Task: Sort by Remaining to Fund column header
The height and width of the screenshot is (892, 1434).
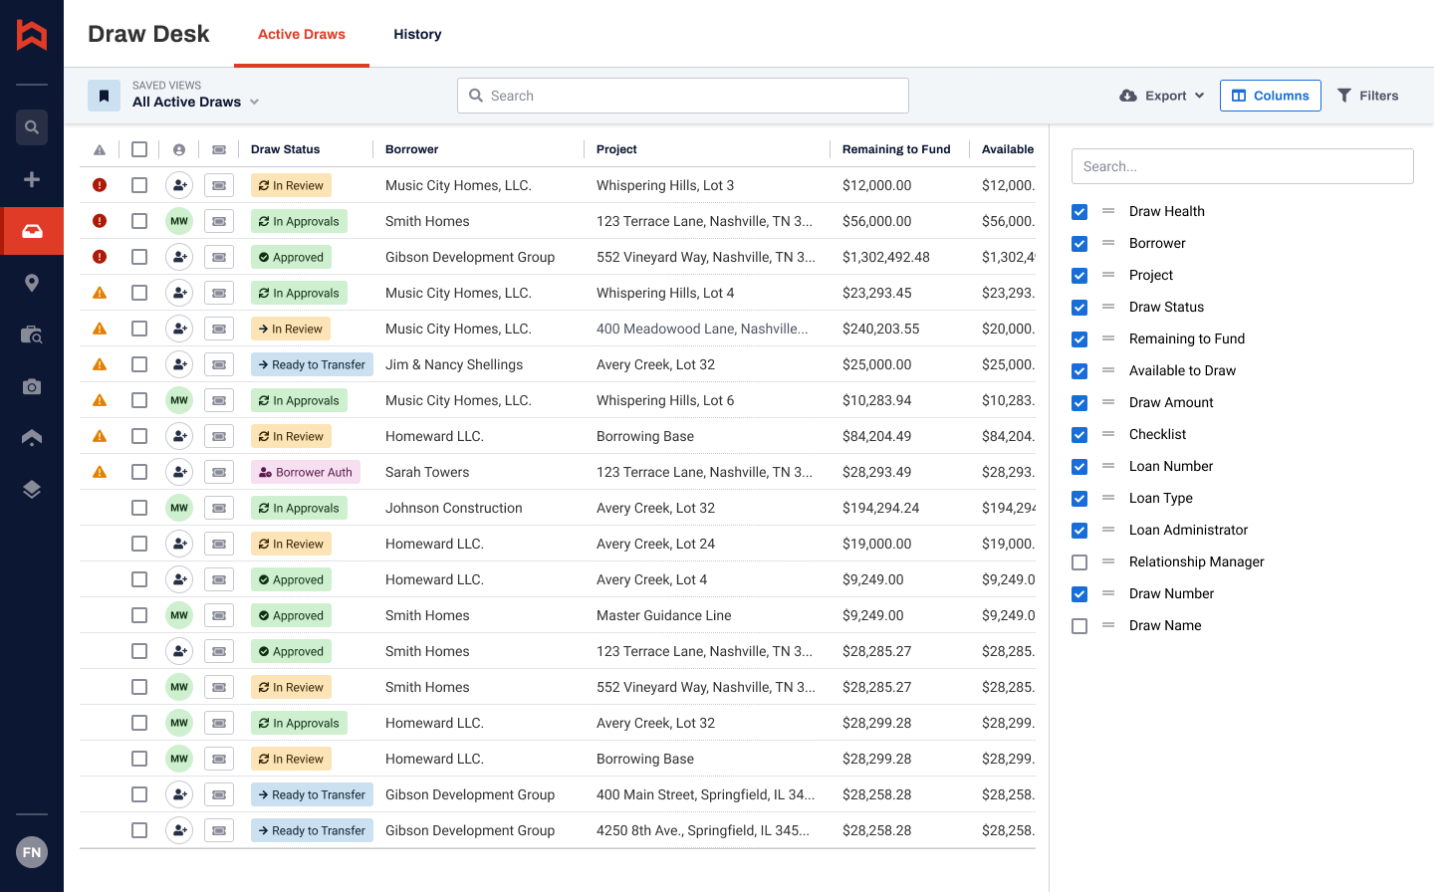Action: 896,149
